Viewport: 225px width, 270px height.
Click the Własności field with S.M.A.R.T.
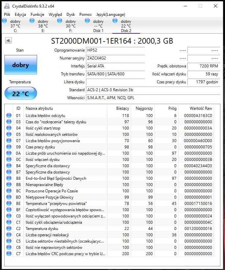(x=153, y=98)
